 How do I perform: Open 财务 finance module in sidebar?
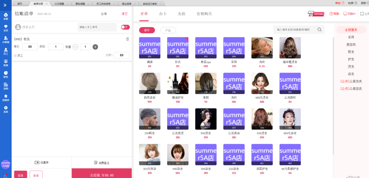click(6, 75)
